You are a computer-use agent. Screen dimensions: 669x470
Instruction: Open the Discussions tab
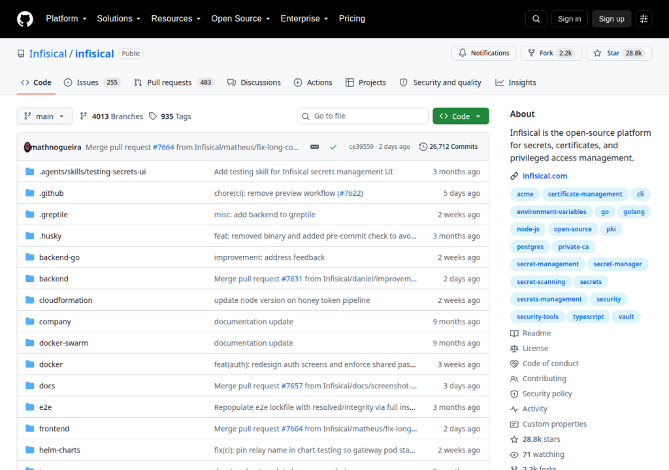254,82
